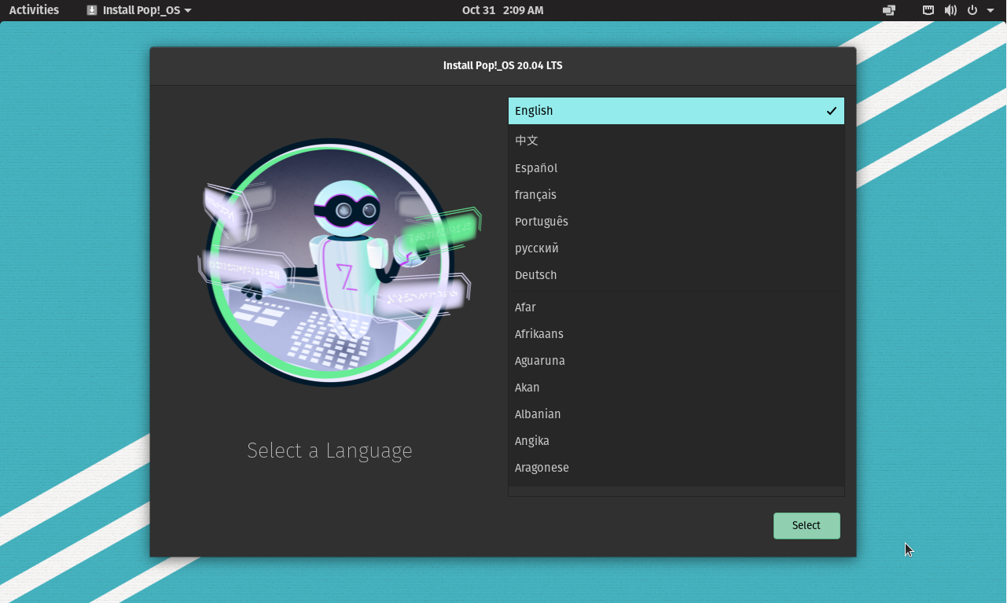Click the keyboard layout icon in system tray

928,10
